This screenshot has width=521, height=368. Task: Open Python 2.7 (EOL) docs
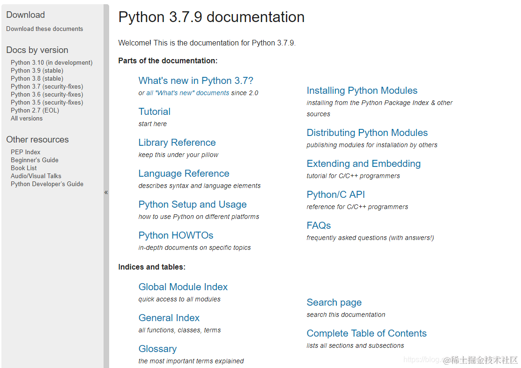[35, 110]
